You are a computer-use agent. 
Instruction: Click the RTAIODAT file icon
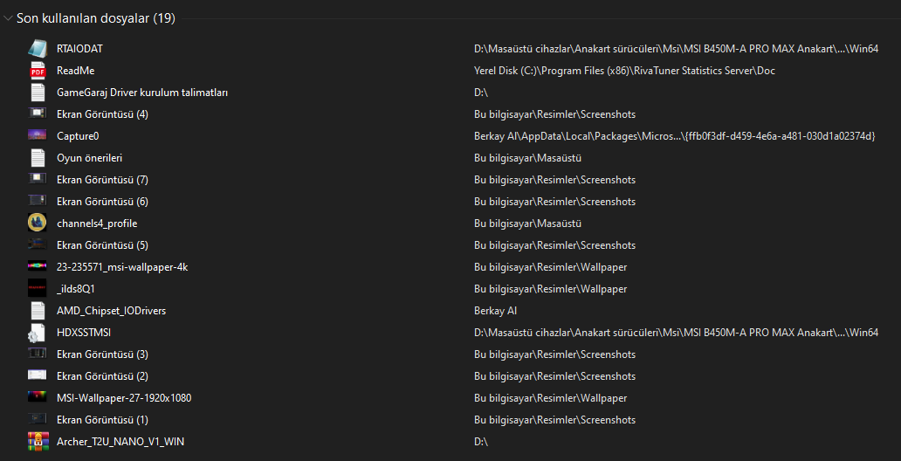38,49
